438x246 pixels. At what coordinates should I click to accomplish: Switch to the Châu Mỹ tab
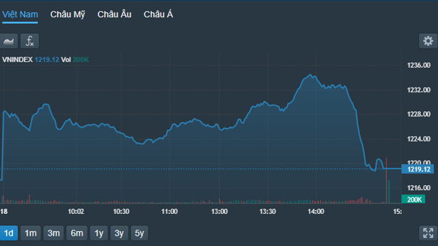68,14
